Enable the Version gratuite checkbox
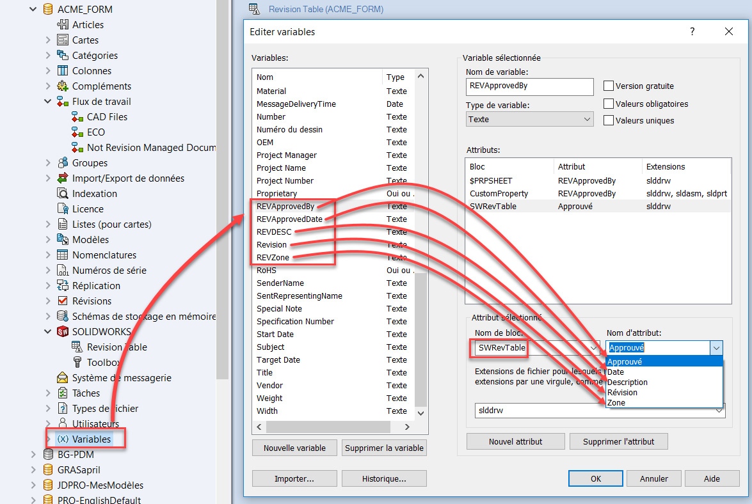Viewport: 752px width, 504px height. pyautogui.click(x=609, y=86)
